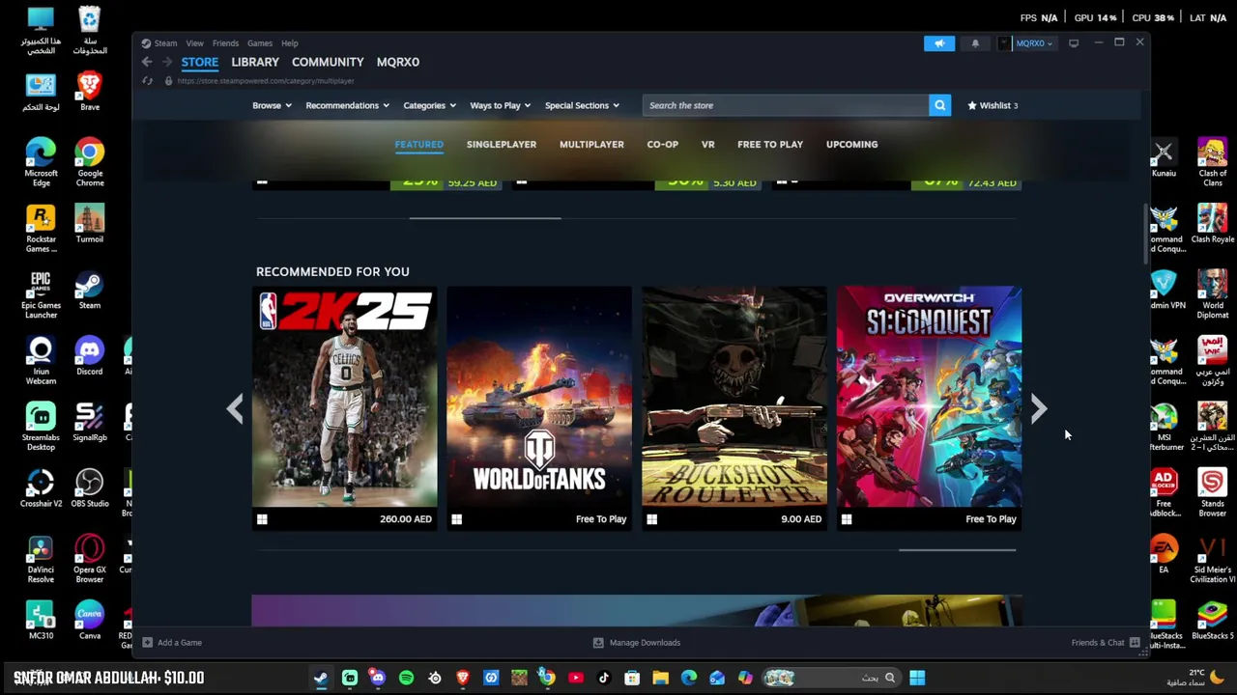The width and height of the screenshot is (1237, 695).
Task: Select the CO-OP category tab
Action: click(x=662, y=144)
